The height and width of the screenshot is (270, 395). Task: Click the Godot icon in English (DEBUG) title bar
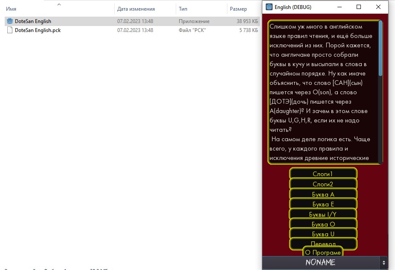point(269,7)
